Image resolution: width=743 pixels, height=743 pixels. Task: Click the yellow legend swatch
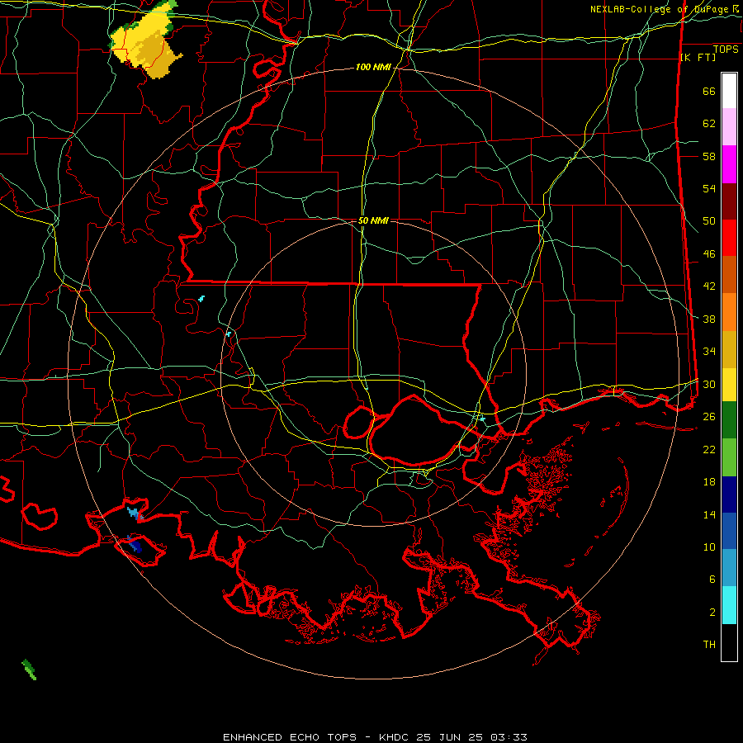tap(729, 384)
